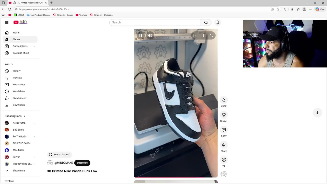The height and width of the screenshot is (184, 327).
Task: Subscribe to @MIND2MAKE
Action: click(x=82, y=163)
